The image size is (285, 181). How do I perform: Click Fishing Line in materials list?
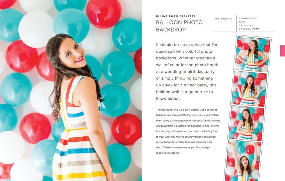(248, 18)
